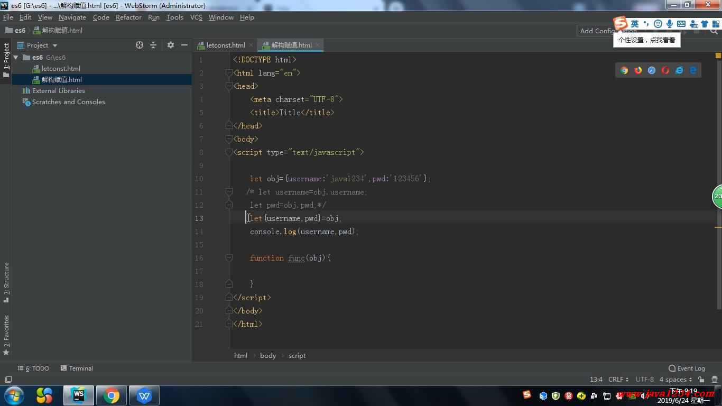Switch to letconst.html editor tab
Image resolution: width=722 pixels, height=406 pixels.
point(226,45)
